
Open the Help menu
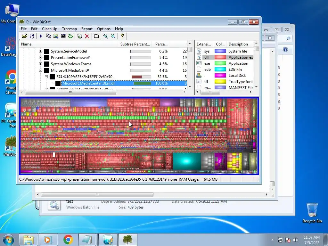(x=119, y=29)
